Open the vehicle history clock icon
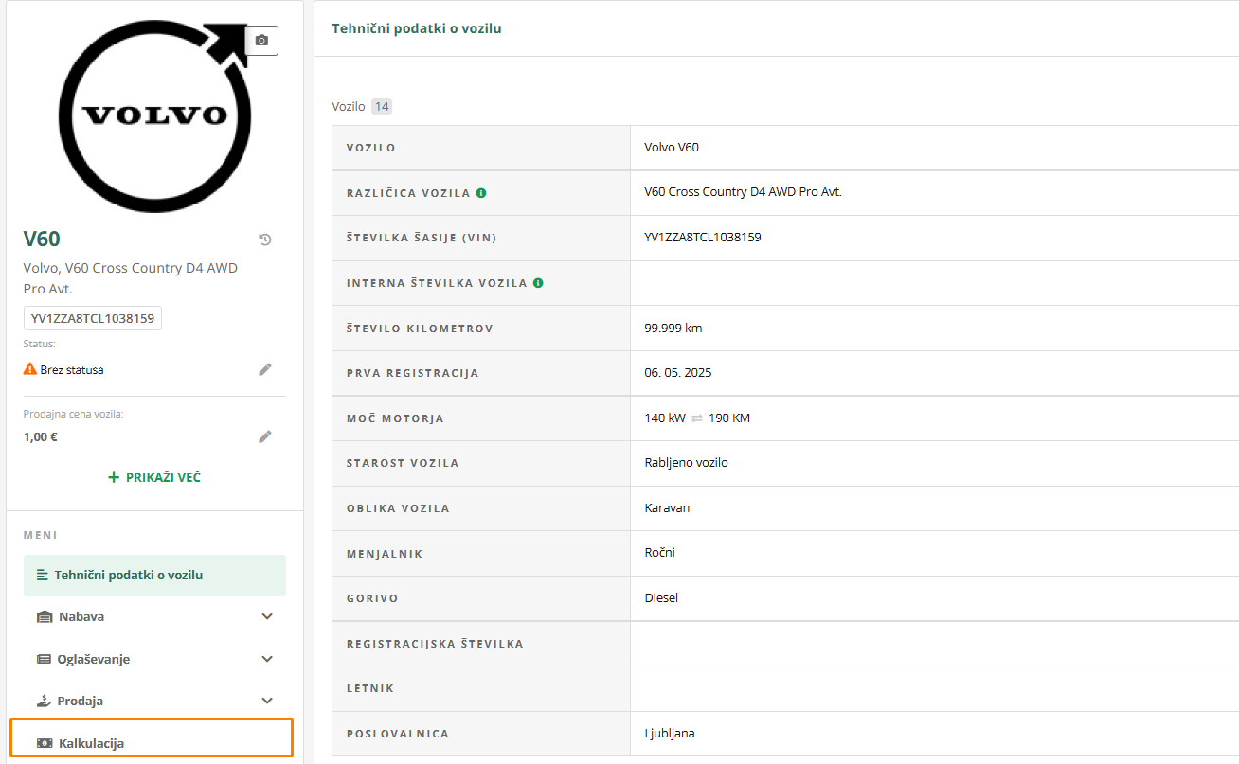This screenshot has height=764, width=1239. pos(265,240)
